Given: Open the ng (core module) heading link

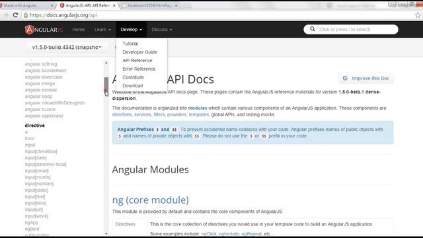Looking at the screenshot, I should pyautogui.click(x=151, y=200).
